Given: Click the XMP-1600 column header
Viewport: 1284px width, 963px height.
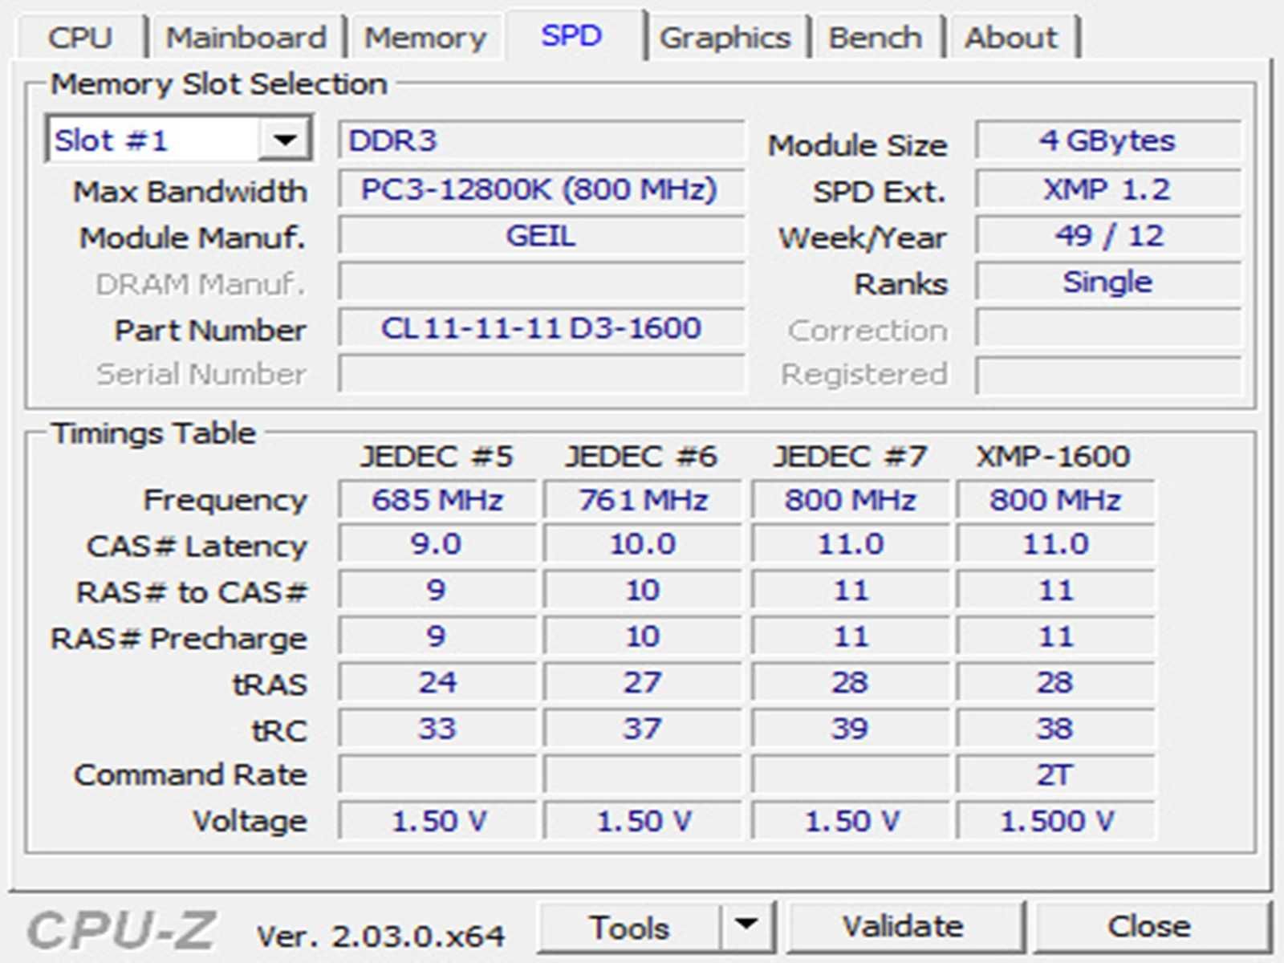Looking at the screenshot, I should (x=1054, y=457).
